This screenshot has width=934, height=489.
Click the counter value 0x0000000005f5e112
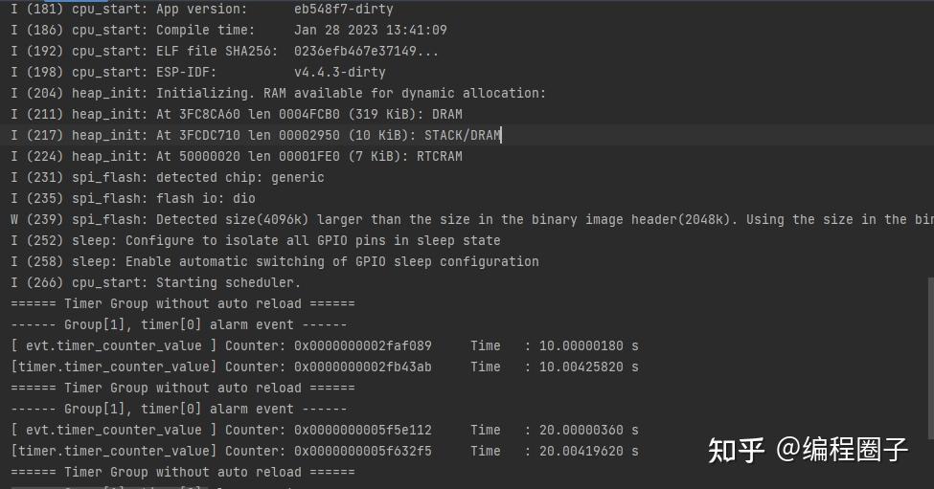(x=362, y=430)
